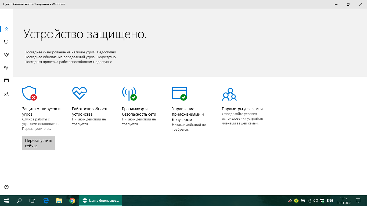Image resolution: width=367 pixels, height=206 pixels.
Task: Open Task View on the taskbar
Action: pyautogui.click(x=32, y=201)
